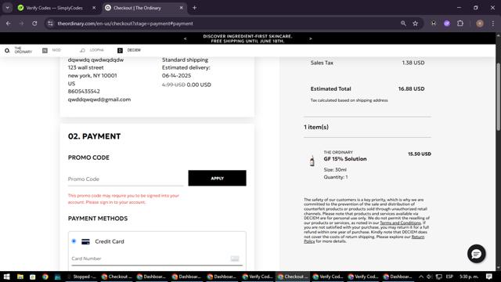Show next announcement banner message

pyautogui.click(x=310, y=38)
